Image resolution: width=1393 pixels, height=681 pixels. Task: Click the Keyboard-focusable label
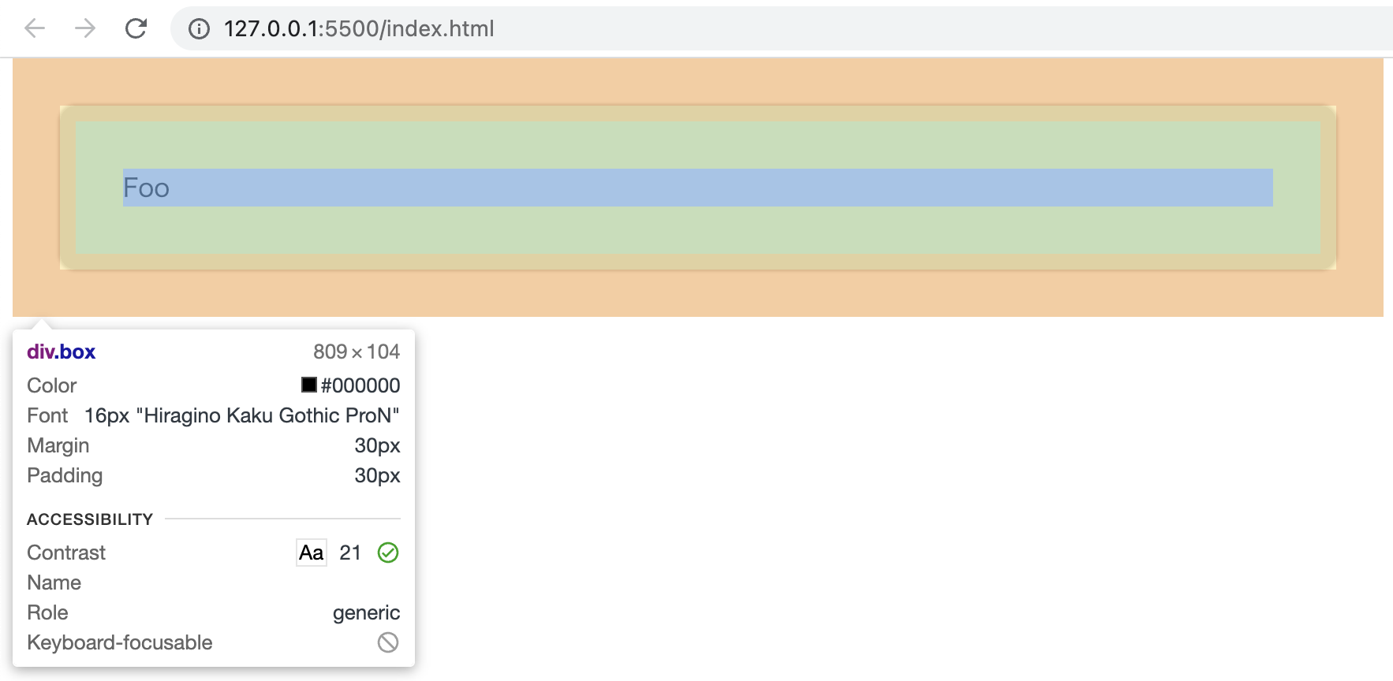(x=120, y=642)
